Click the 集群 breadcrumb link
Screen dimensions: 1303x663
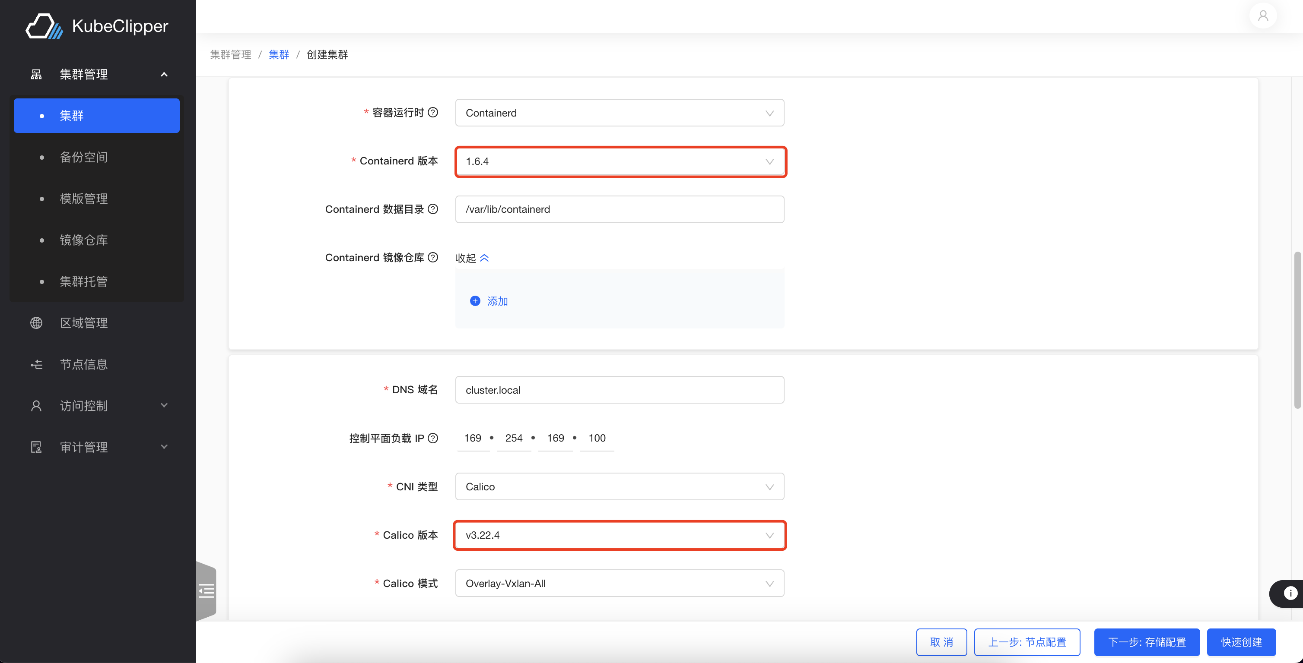click(279, 54)
